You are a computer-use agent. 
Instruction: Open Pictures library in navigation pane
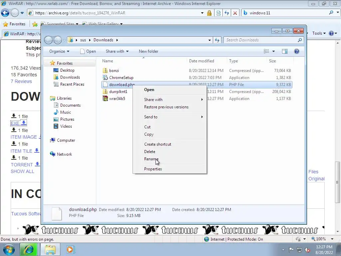pyautogui.click(x=67, y=119)
